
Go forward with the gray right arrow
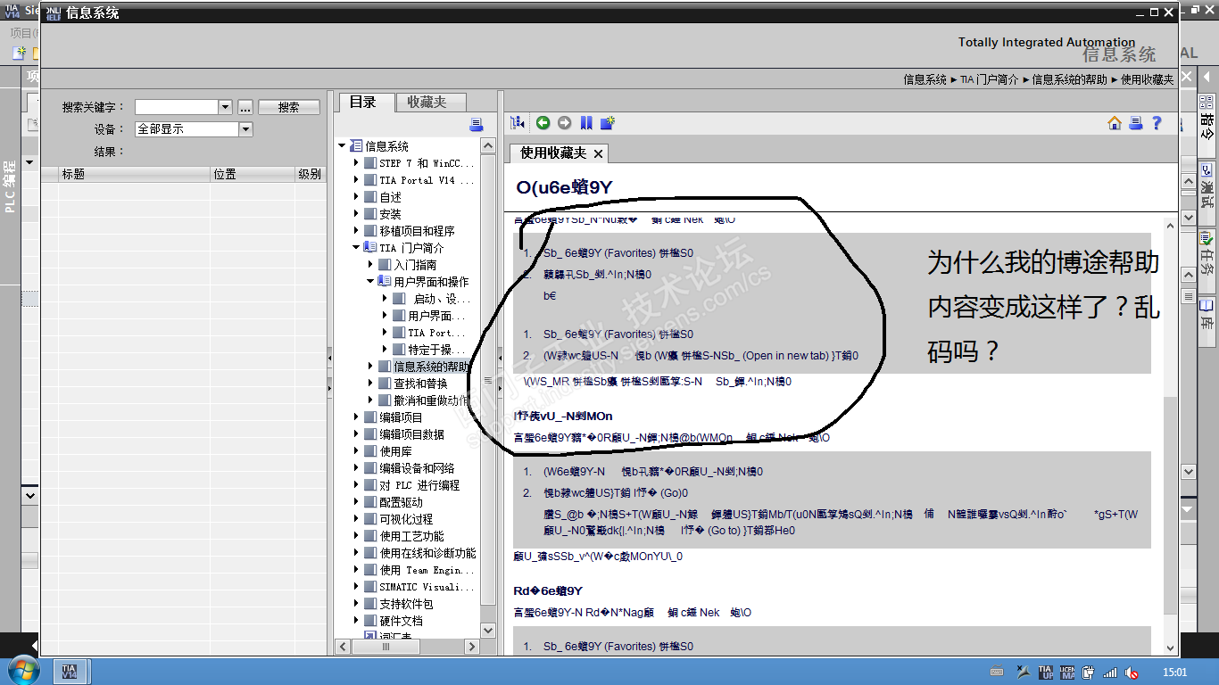pos(564,123)
